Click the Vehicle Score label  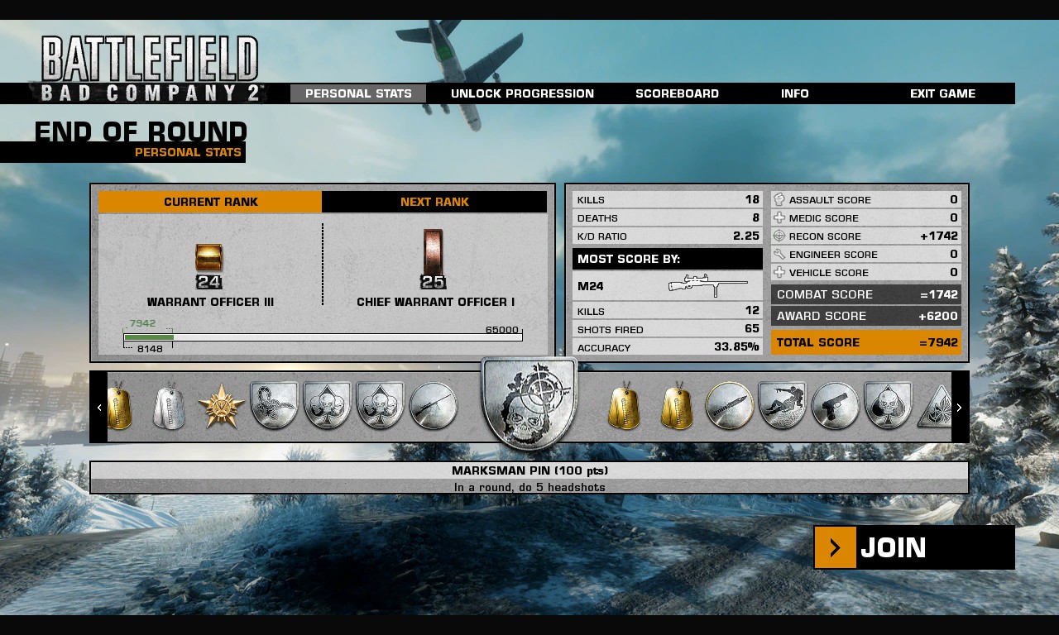[x=829, y=273]
